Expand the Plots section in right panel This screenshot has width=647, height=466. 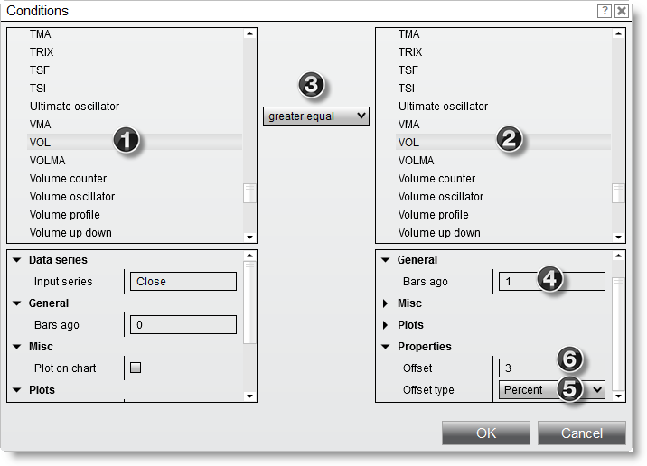384,325
